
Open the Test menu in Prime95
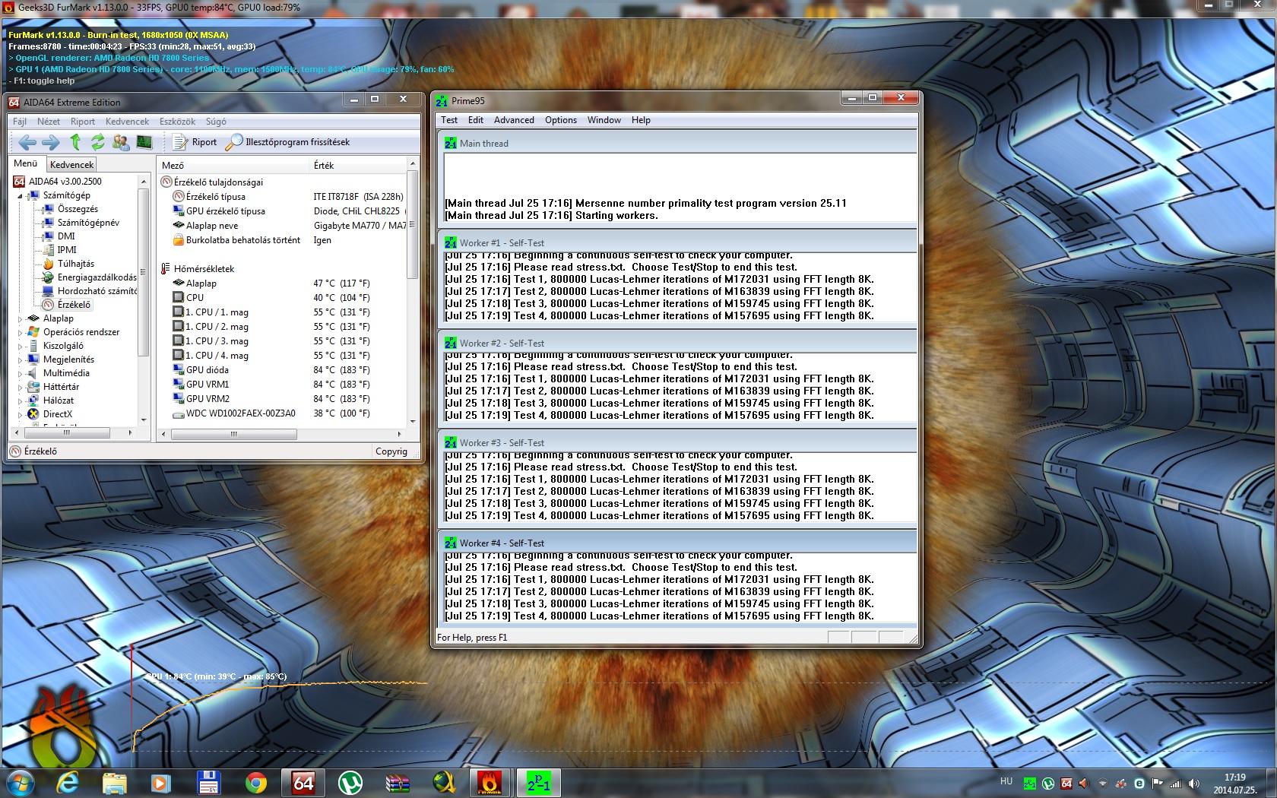(x=449, y=120)
